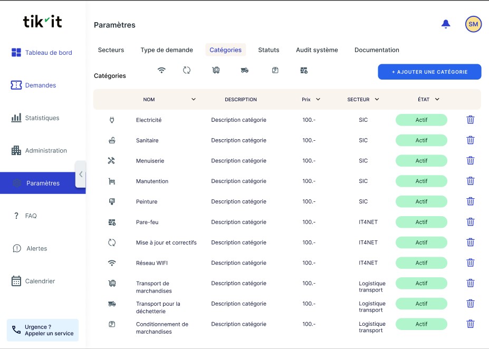Switch to the Statuts tab
The width and height of the screenshot is (489, 349).
269,50
